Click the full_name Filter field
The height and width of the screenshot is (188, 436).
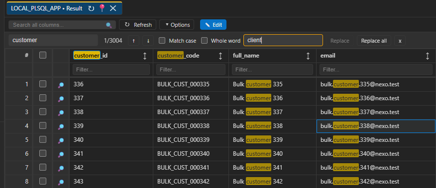[x=273, y=69]
